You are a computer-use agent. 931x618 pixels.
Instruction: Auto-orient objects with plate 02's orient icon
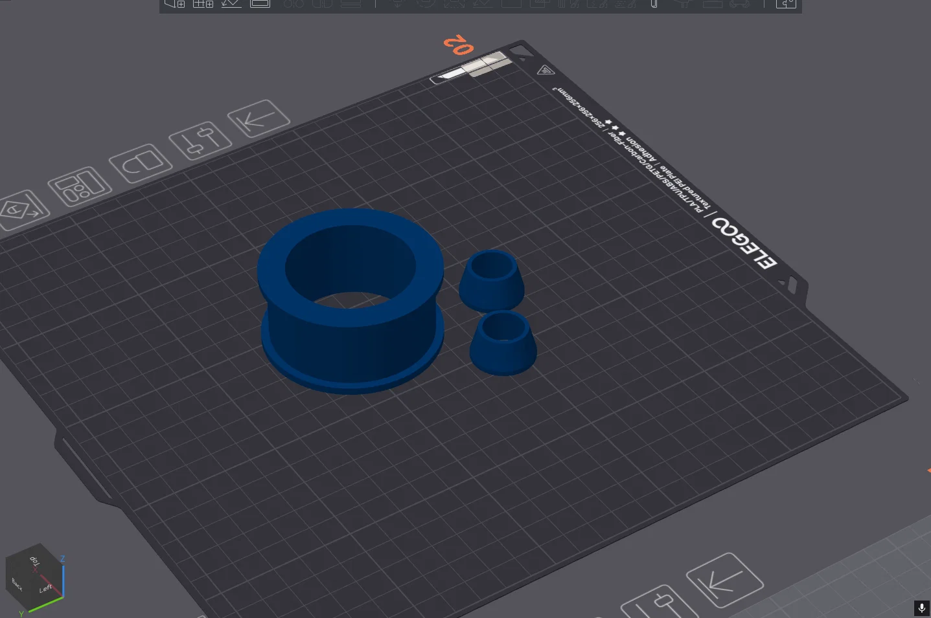pyautogui.click(x=22, y=210)
